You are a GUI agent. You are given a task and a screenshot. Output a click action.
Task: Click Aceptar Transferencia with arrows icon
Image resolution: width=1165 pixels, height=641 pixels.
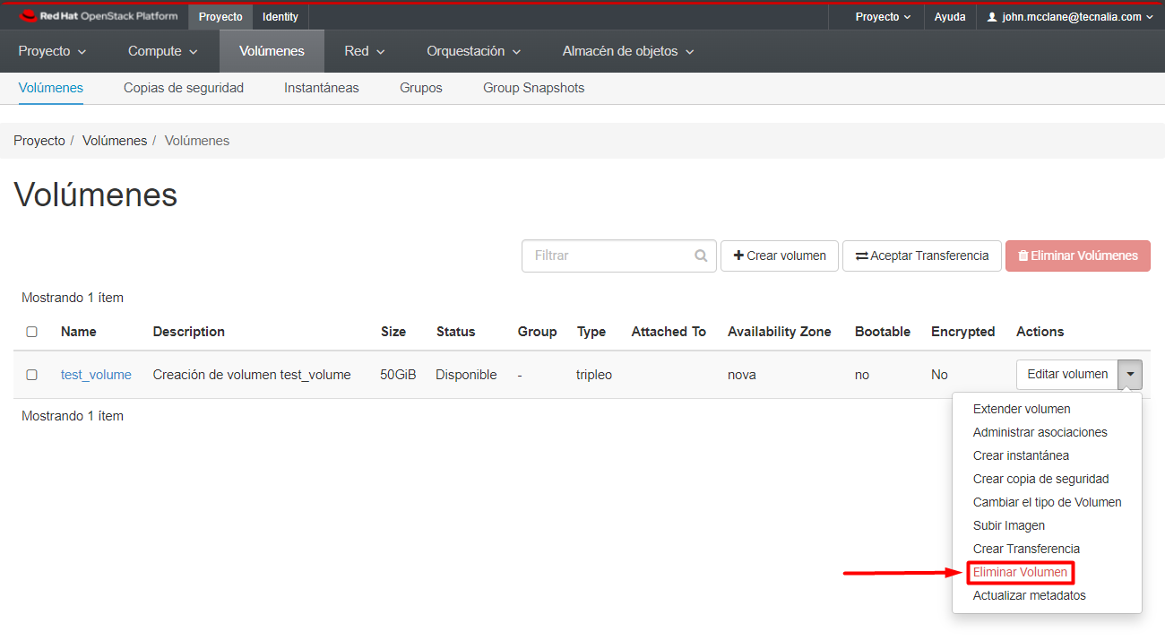pos(921,256)
